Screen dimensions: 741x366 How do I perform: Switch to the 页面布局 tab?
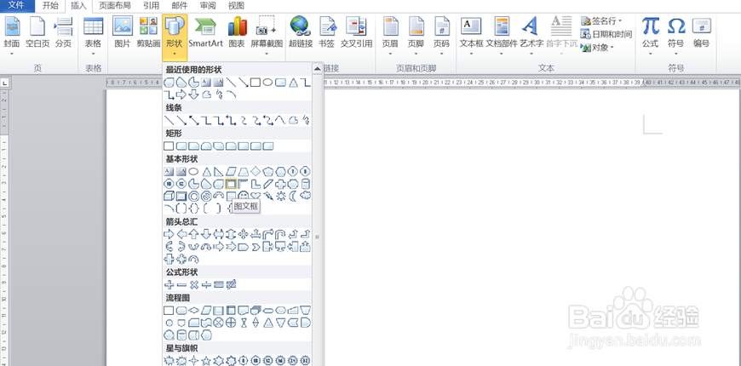click(x=115, y=6)
